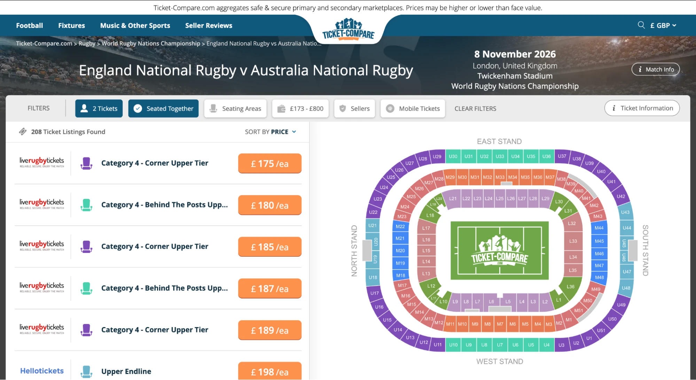The height and width of the screenshot is (380, 696).
Task: Select section U30 on the stadium map
Action: pyautogui.click(x=453, y=156)
